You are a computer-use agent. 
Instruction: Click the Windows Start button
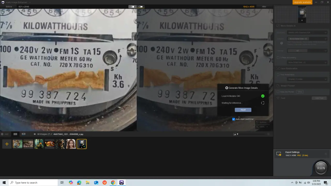point(4,183)
